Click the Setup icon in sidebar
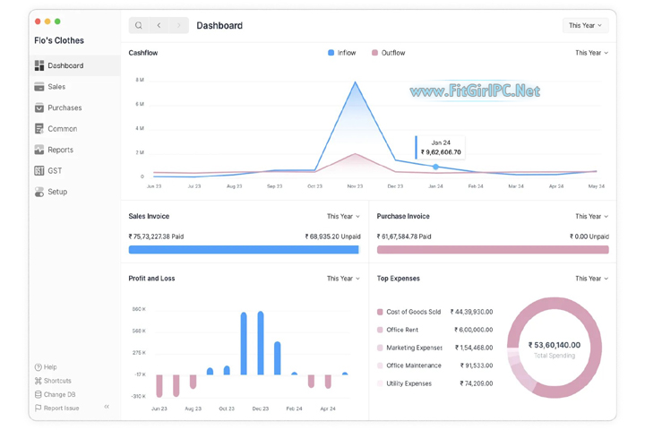 [x=39, y=192]
